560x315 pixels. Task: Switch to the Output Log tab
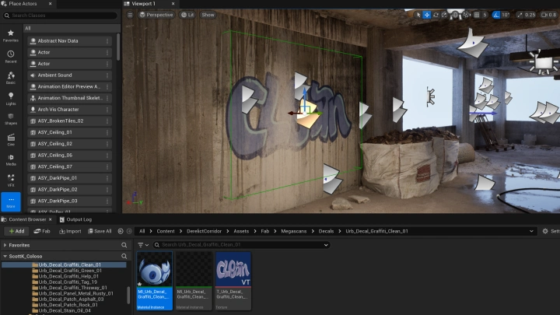(x=75, y=219)
